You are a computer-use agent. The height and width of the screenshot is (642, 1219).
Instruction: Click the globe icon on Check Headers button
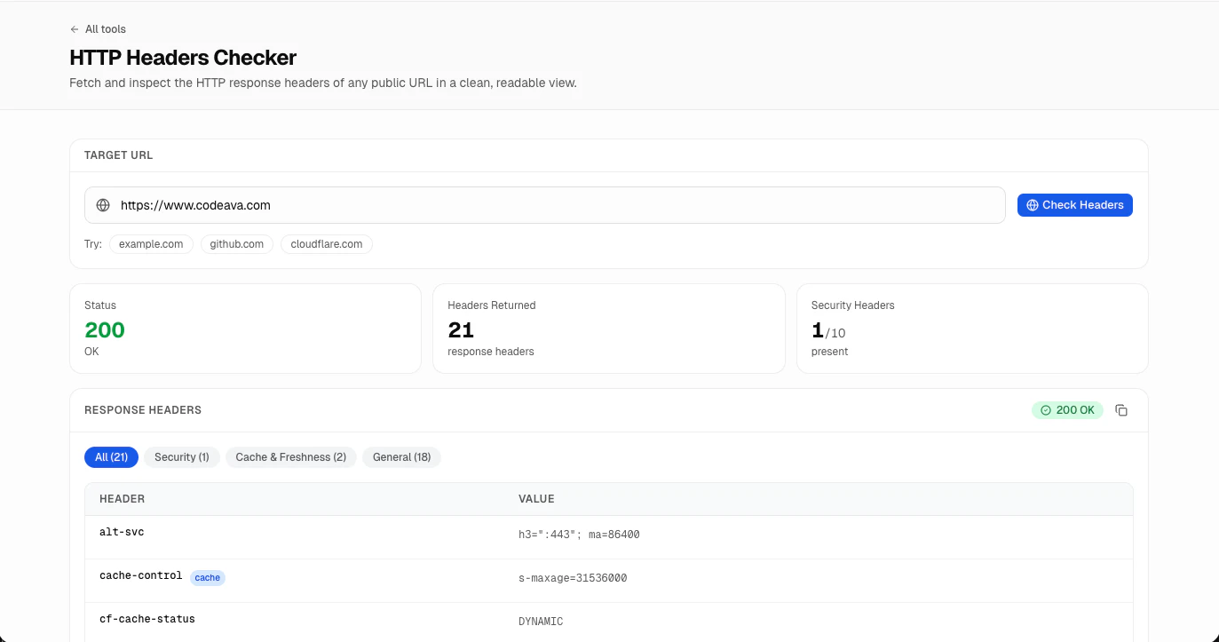pyautogui.click(x=1032, y=204)
